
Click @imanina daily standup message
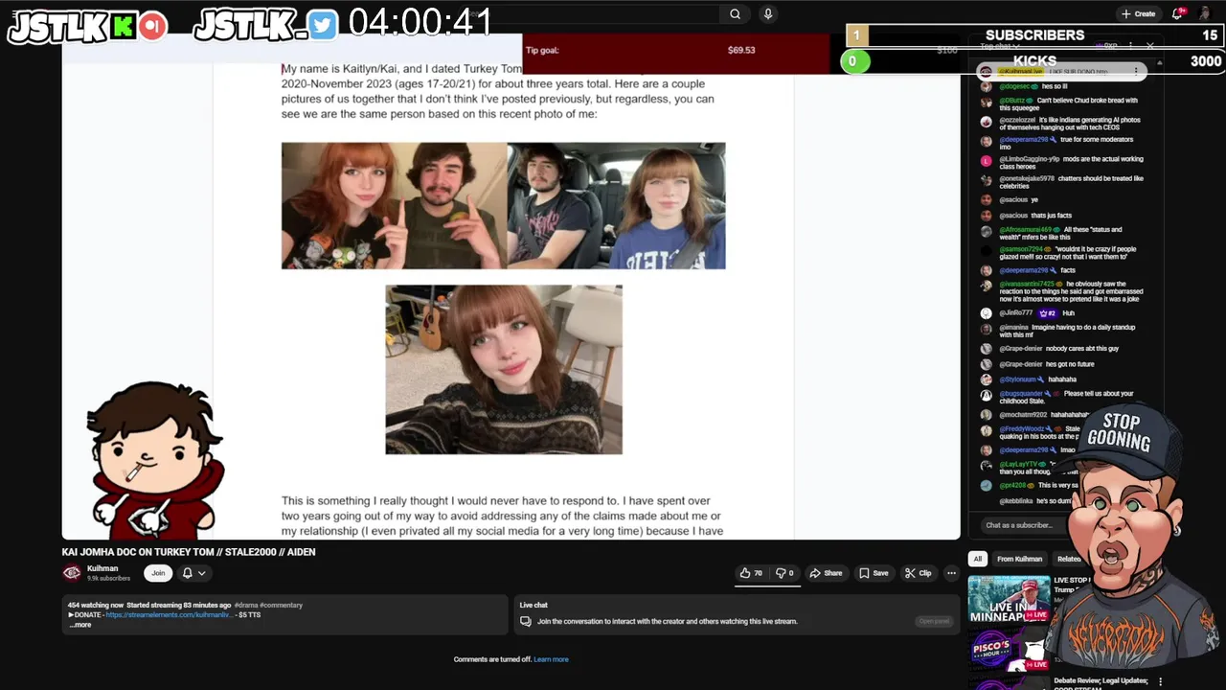click(1067, 331)
